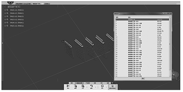Collapse the action bar with chevron
Image resolution: width=183 pixels, height=92 pixels.
112,83
